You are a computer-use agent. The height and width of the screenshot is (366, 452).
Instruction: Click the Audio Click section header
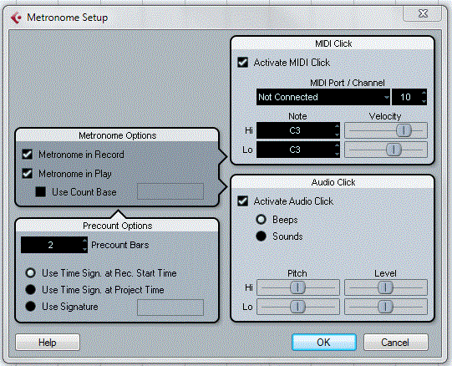333,182
